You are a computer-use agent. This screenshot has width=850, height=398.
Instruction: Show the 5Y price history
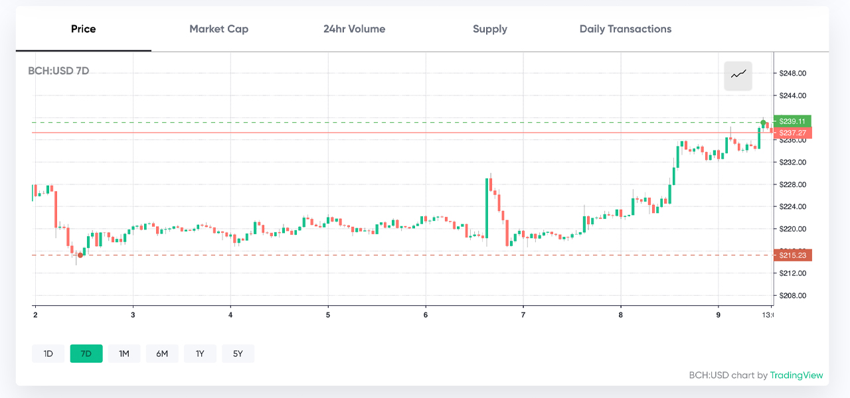click(238, 354)
